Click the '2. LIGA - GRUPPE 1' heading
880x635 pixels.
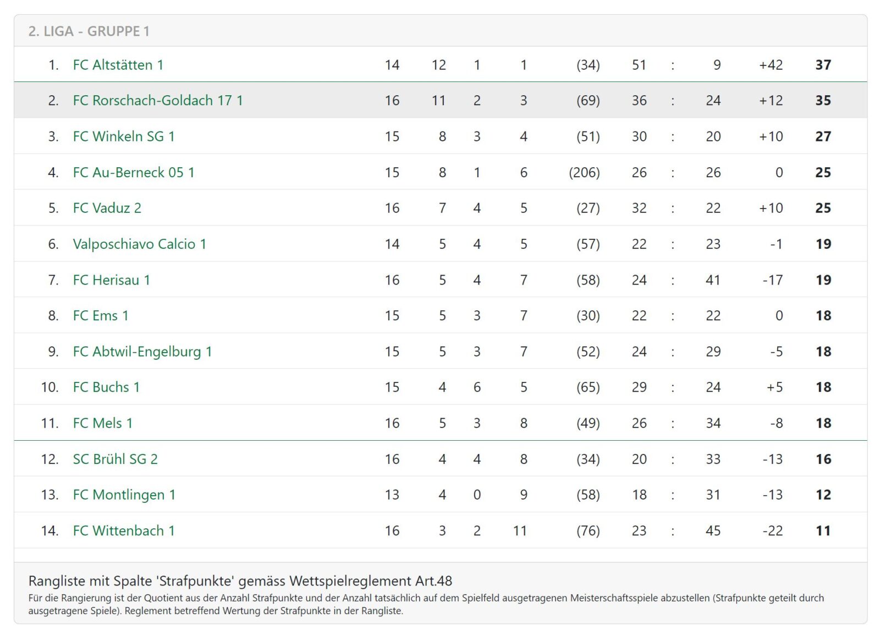89,31
